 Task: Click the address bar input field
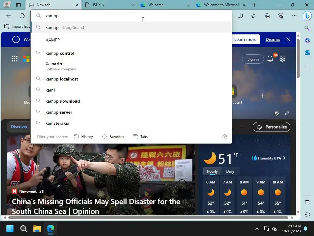pos(131,16)
